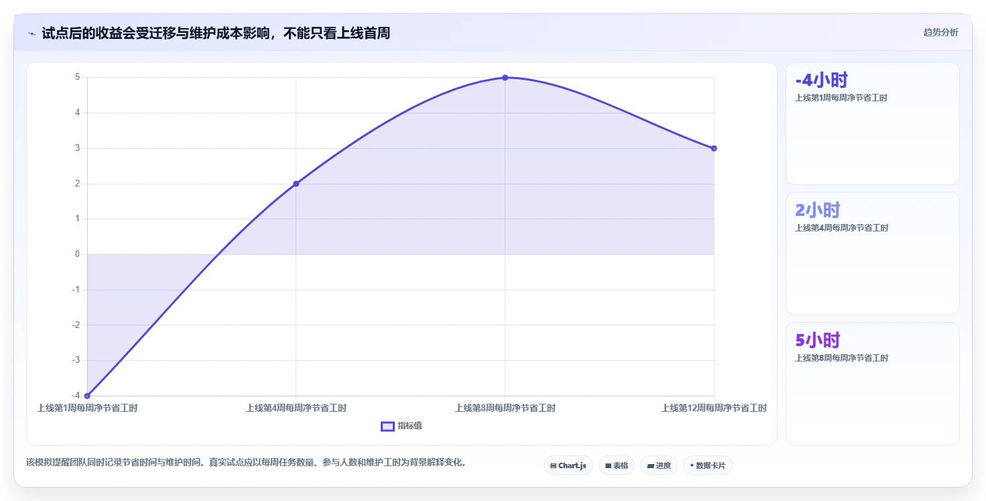Click the 上线第12周每周净节省工时 axis label
Viewport: 986px width, 501px height.
[714, 408]
